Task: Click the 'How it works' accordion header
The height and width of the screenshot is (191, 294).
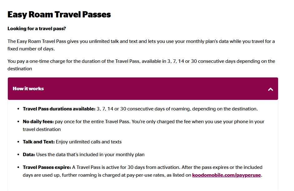Action: click(143, 89)
